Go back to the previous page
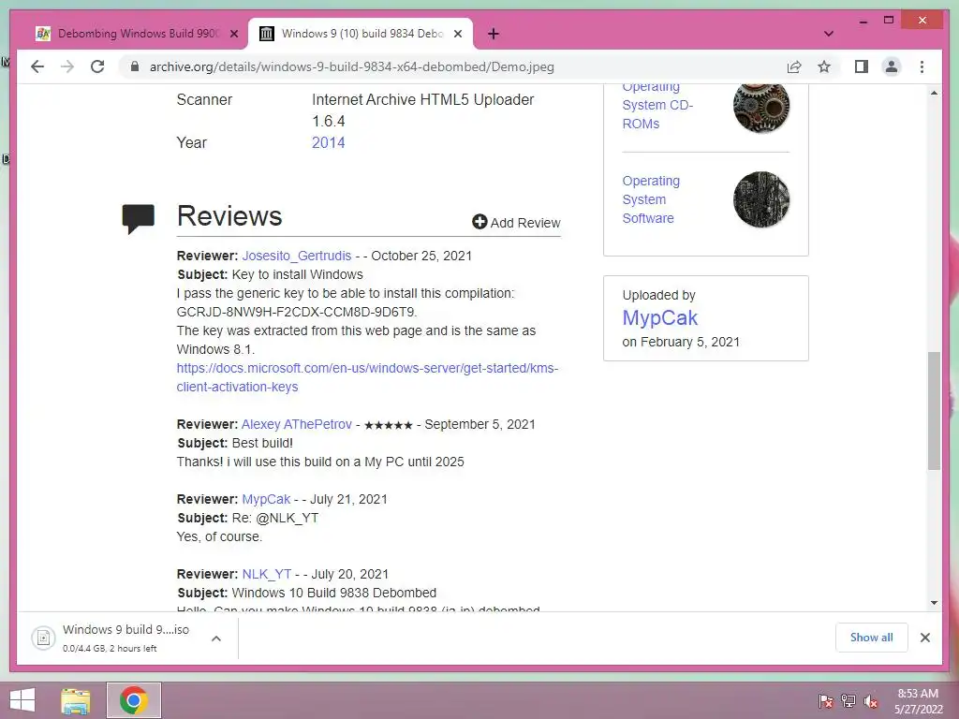Screen dimensions: 959x719 tap(37, 66)
